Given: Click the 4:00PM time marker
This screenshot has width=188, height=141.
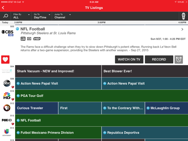Looking at the screenshot, I should [x=182, y=22].
